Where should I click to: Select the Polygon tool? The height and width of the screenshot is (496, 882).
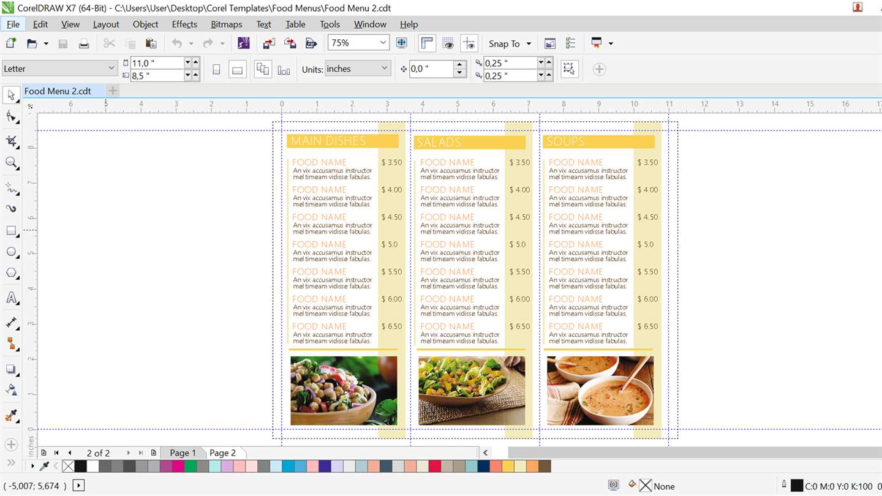[11, 273]
